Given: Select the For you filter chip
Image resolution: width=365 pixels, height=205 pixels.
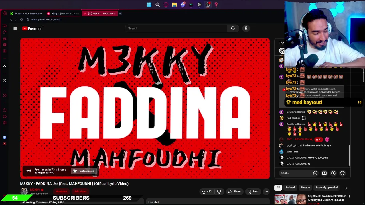Looking at the screenshot, I should coord(305,188).
